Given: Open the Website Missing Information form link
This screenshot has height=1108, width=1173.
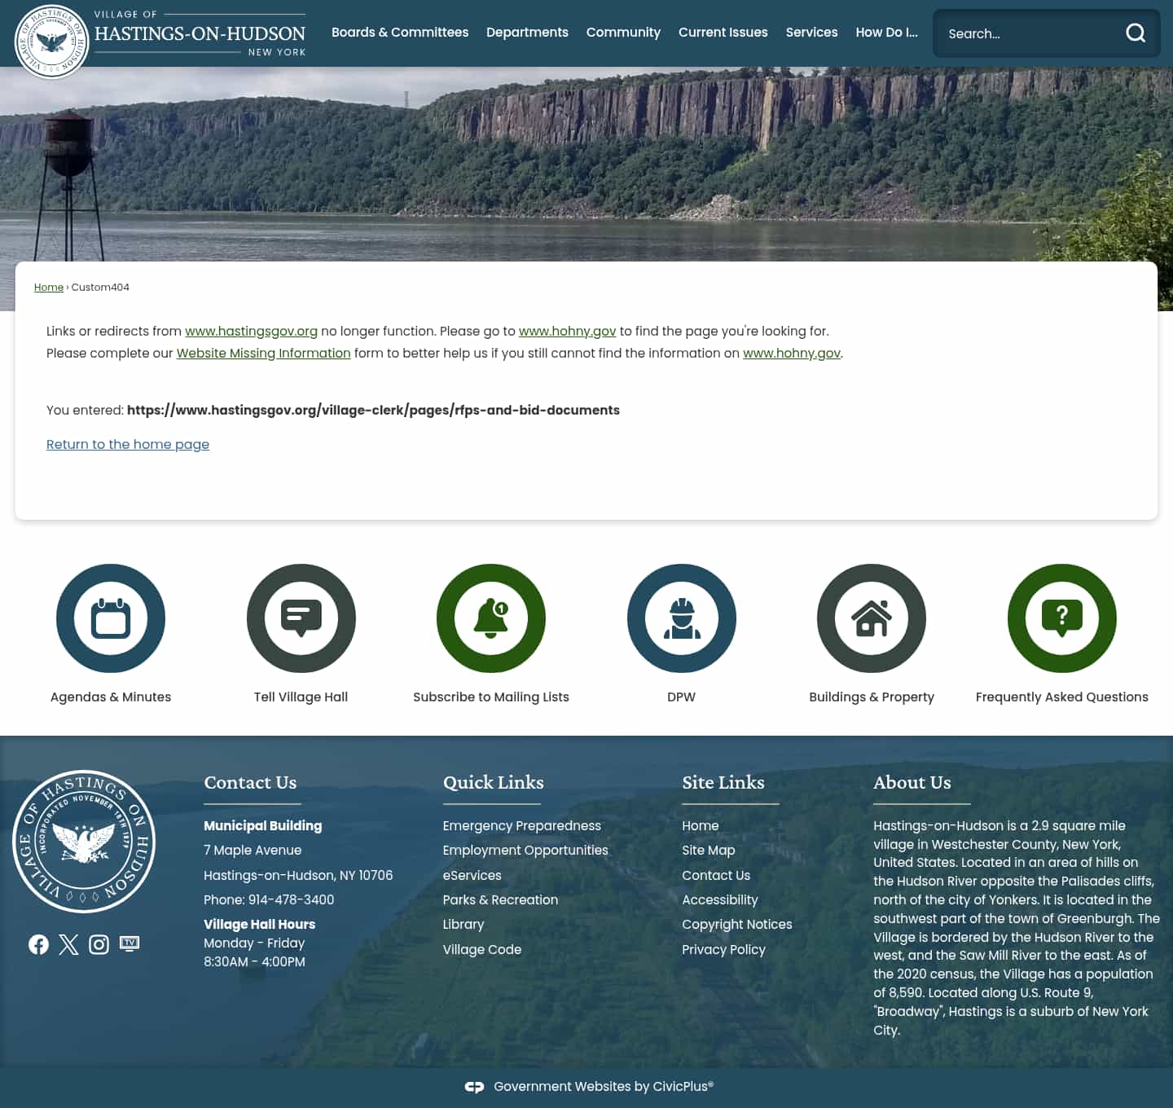Looking at the screenshot, I should point(263,353).
